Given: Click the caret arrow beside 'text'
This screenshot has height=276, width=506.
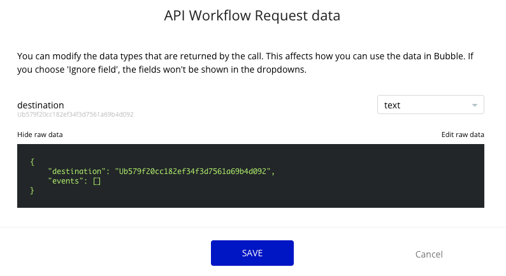Looking at the screenshot, I should [x=474, y=105].
